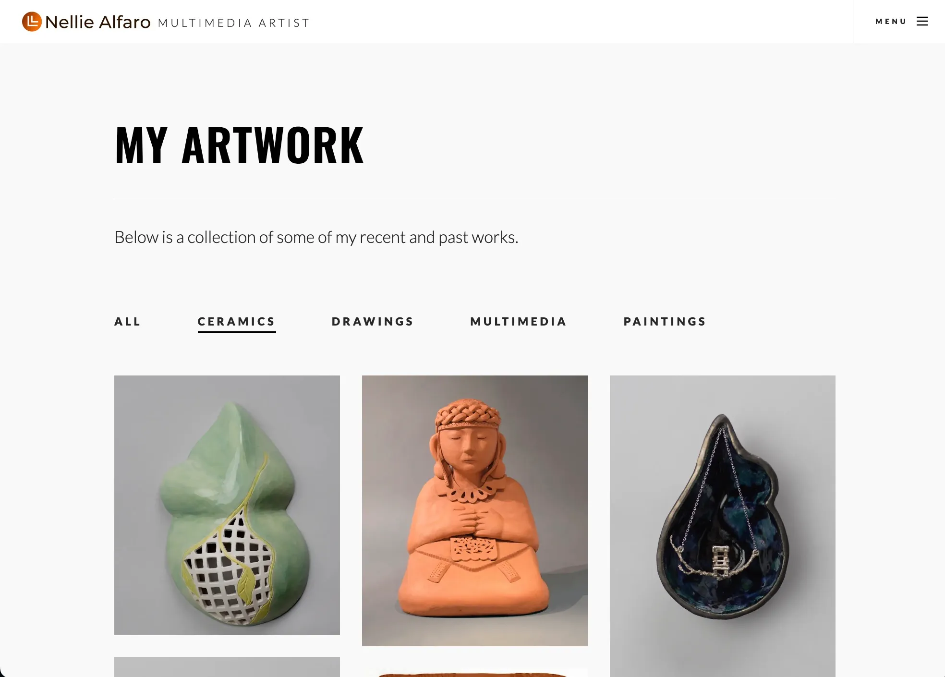The width and height of the screenshot is (945, 677).
Task: Open the partially visible orange artwork thumbnail
Action: 475,673
